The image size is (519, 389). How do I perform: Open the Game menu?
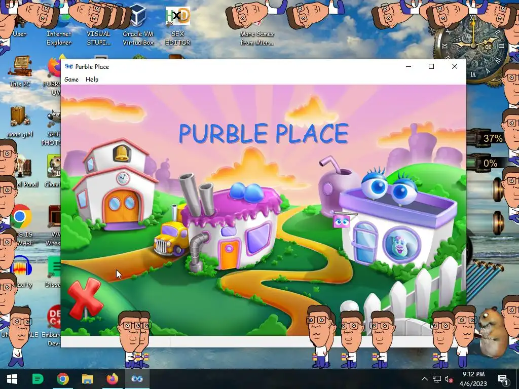pyautogui.click(x=71, y=80)
